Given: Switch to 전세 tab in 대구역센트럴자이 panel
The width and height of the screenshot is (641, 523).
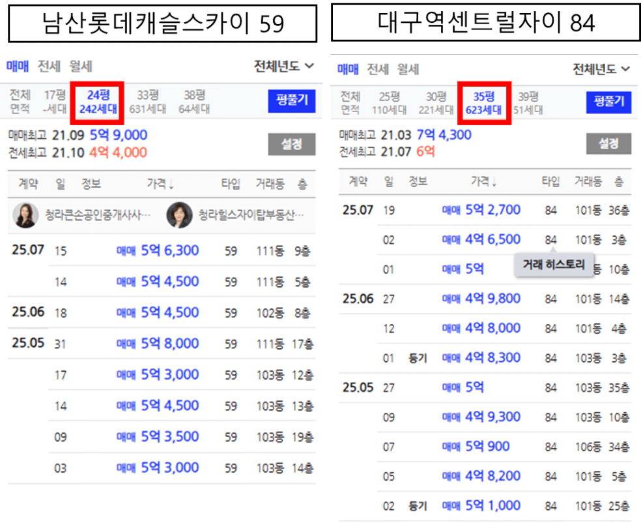Looking at the screenshot, I should pyautogui.click(x=378, y=69).
